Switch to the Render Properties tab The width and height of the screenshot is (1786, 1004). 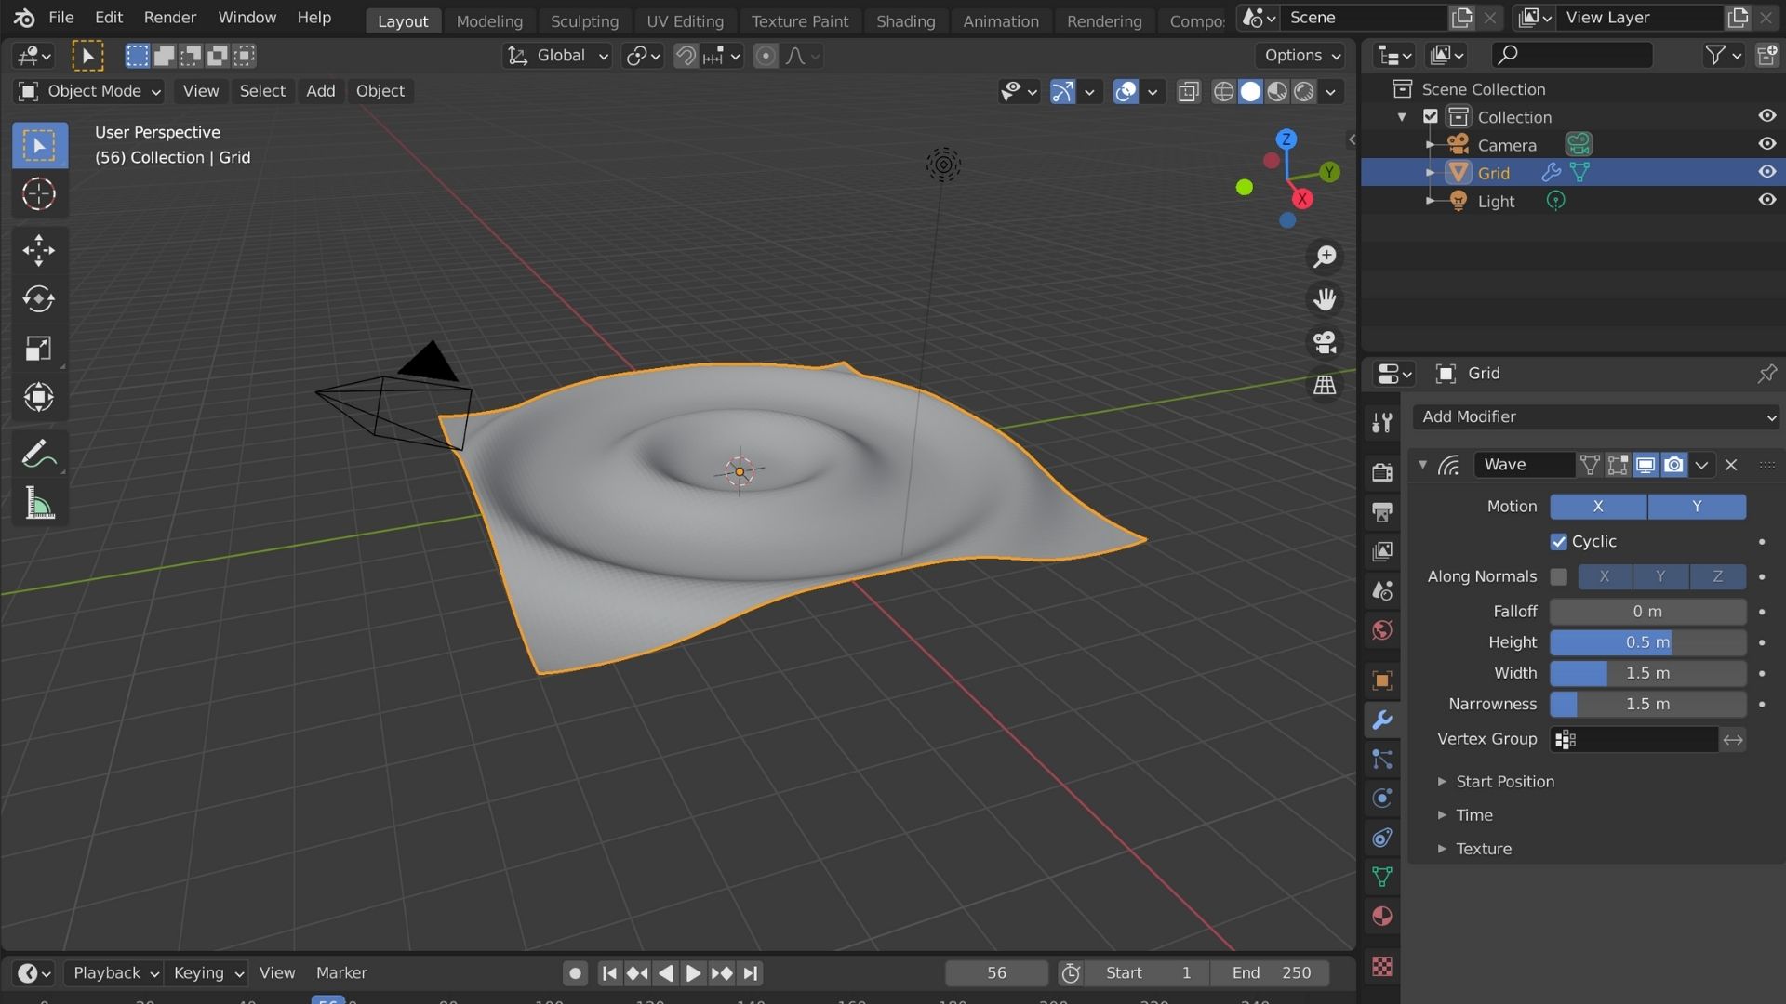(x=1381, y=471)
